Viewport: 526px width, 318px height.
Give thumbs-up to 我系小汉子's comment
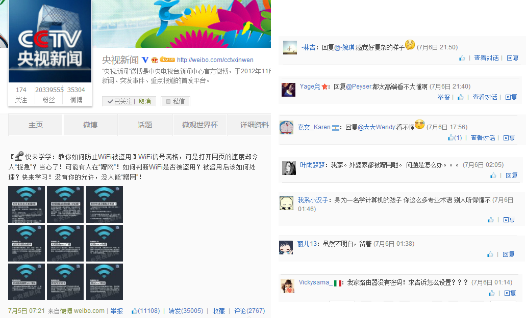click(490, 219)
